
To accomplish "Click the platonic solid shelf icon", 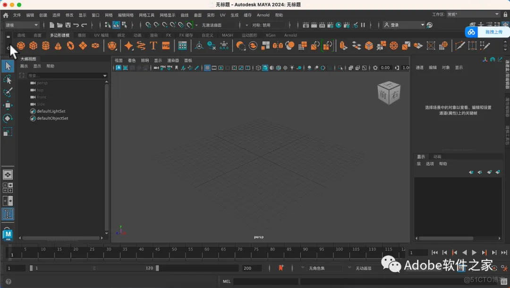I will click(112, 46).
